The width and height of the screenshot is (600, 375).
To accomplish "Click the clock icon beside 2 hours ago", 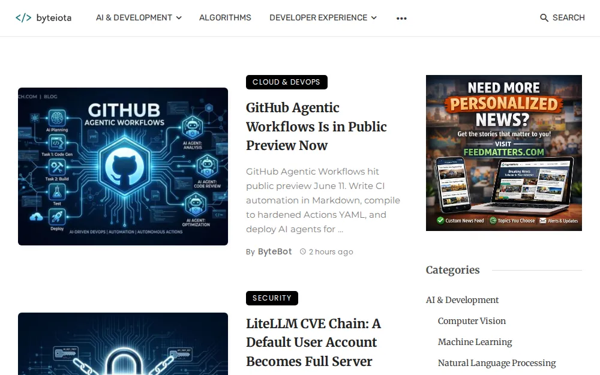I will point(302,251).
